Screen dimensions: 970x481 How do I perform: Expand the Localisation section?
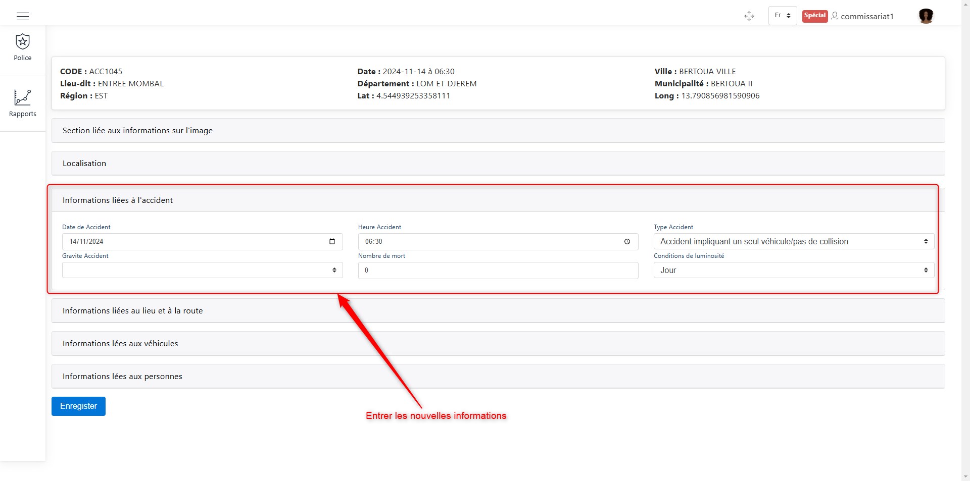pos(498,163)
